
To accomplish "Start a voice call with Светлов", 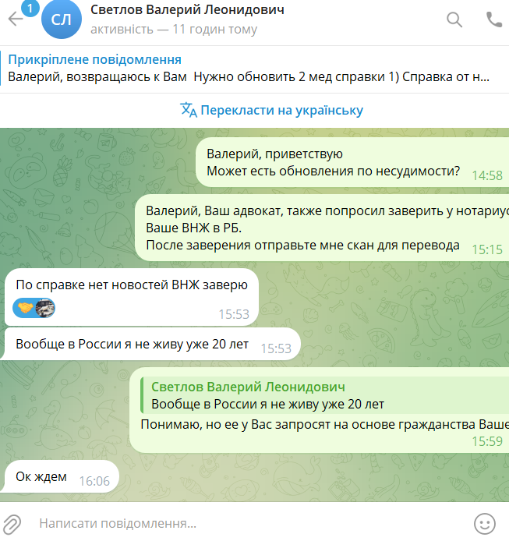I will coord(494,19).
